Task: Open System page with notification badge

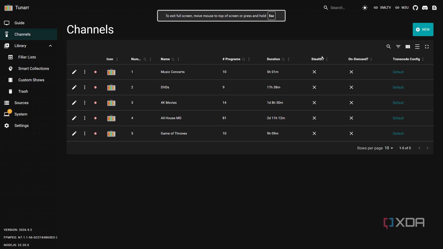Action: point(29,114)
